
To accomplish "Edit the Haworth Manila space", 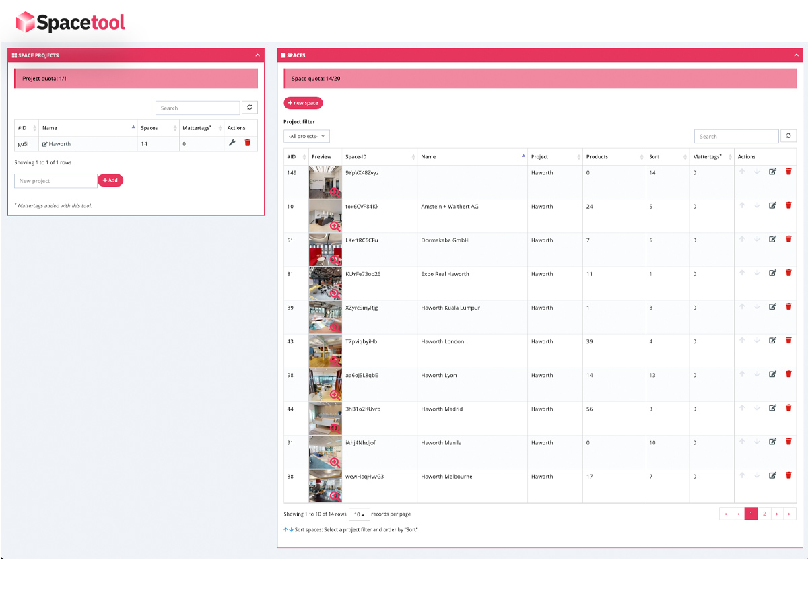I will click(772, 441).
